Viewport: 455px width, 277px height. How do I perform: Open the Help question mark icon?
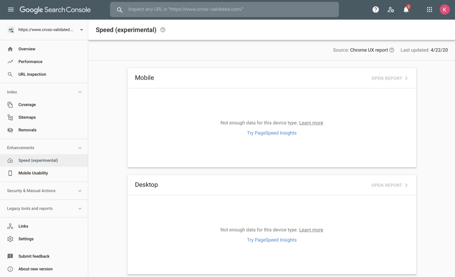[x=376, y=10]
